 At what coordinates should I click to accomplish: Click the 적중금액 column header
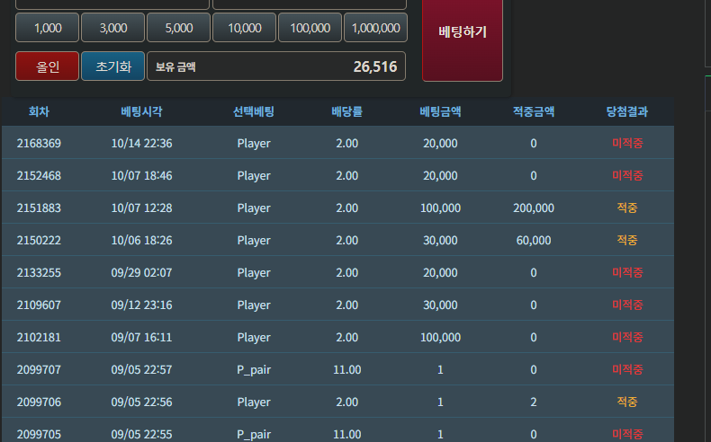[x=534, y=111]
